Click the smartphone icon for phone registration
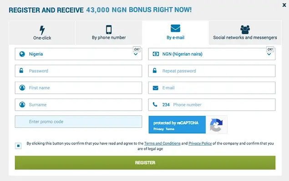The height and width of the screenshot is (181, 289). click(x=109, y=30)
